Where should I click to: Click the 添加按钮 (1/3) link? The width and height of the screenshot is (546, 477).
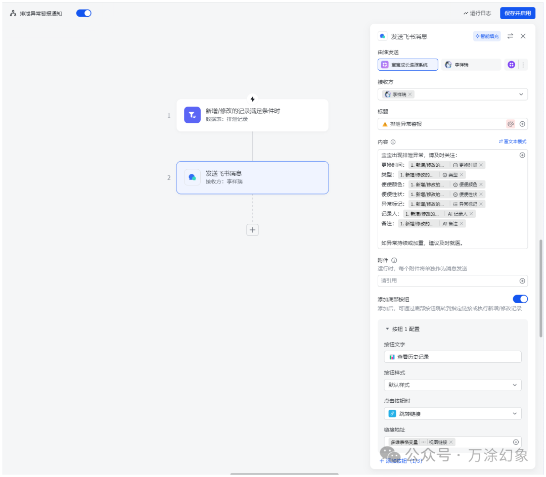click(400, 461)
